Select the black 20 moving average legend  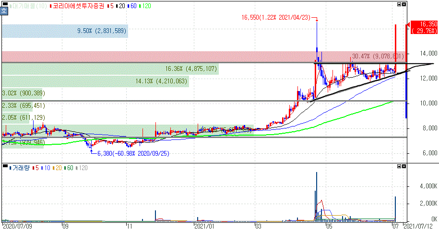click(x=121, y=6)
